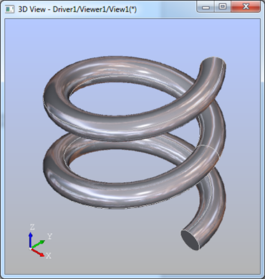
Task: Click the 3D View window icon
Action: (x=9, y=9)
